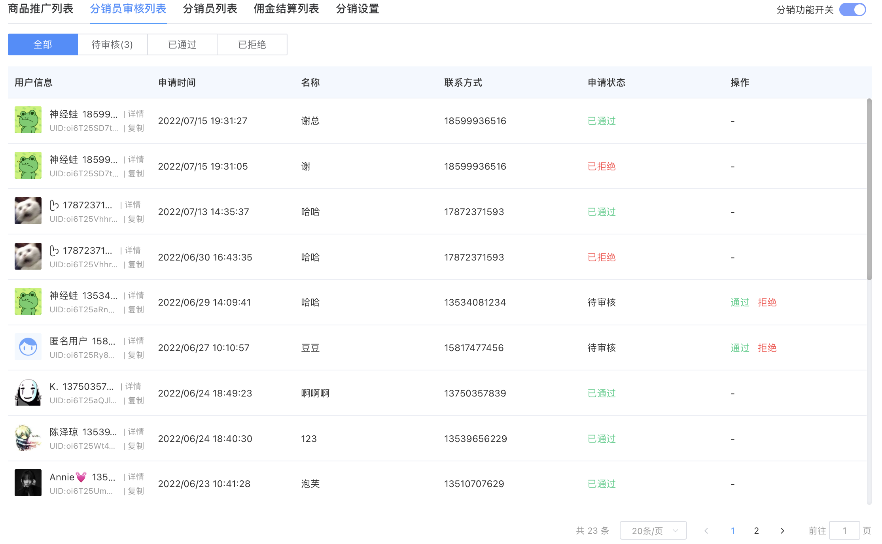Go to page 2
The width and height of the screenshot is (882, 544).
[x=756, y=531]
